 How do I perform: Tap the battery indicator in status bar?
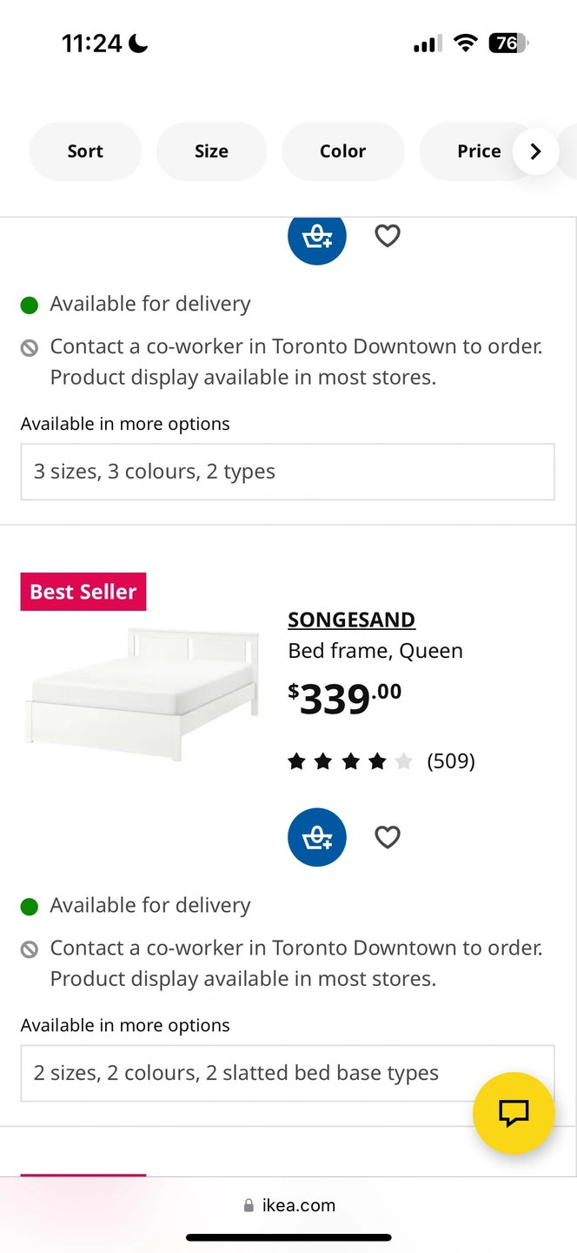(x=507, y=43)
